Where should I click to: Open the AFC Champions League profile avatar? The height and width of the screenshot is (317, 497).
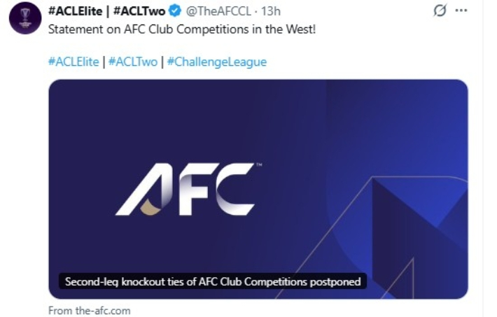click(x=24, y=17)
